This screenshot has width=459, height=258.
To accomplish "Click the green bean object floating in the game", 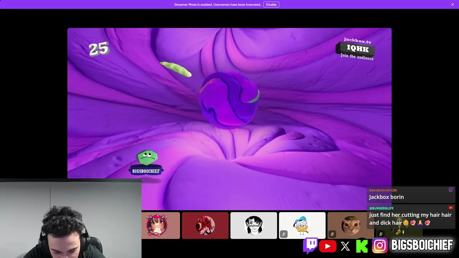I will click(x=175, y=69).
